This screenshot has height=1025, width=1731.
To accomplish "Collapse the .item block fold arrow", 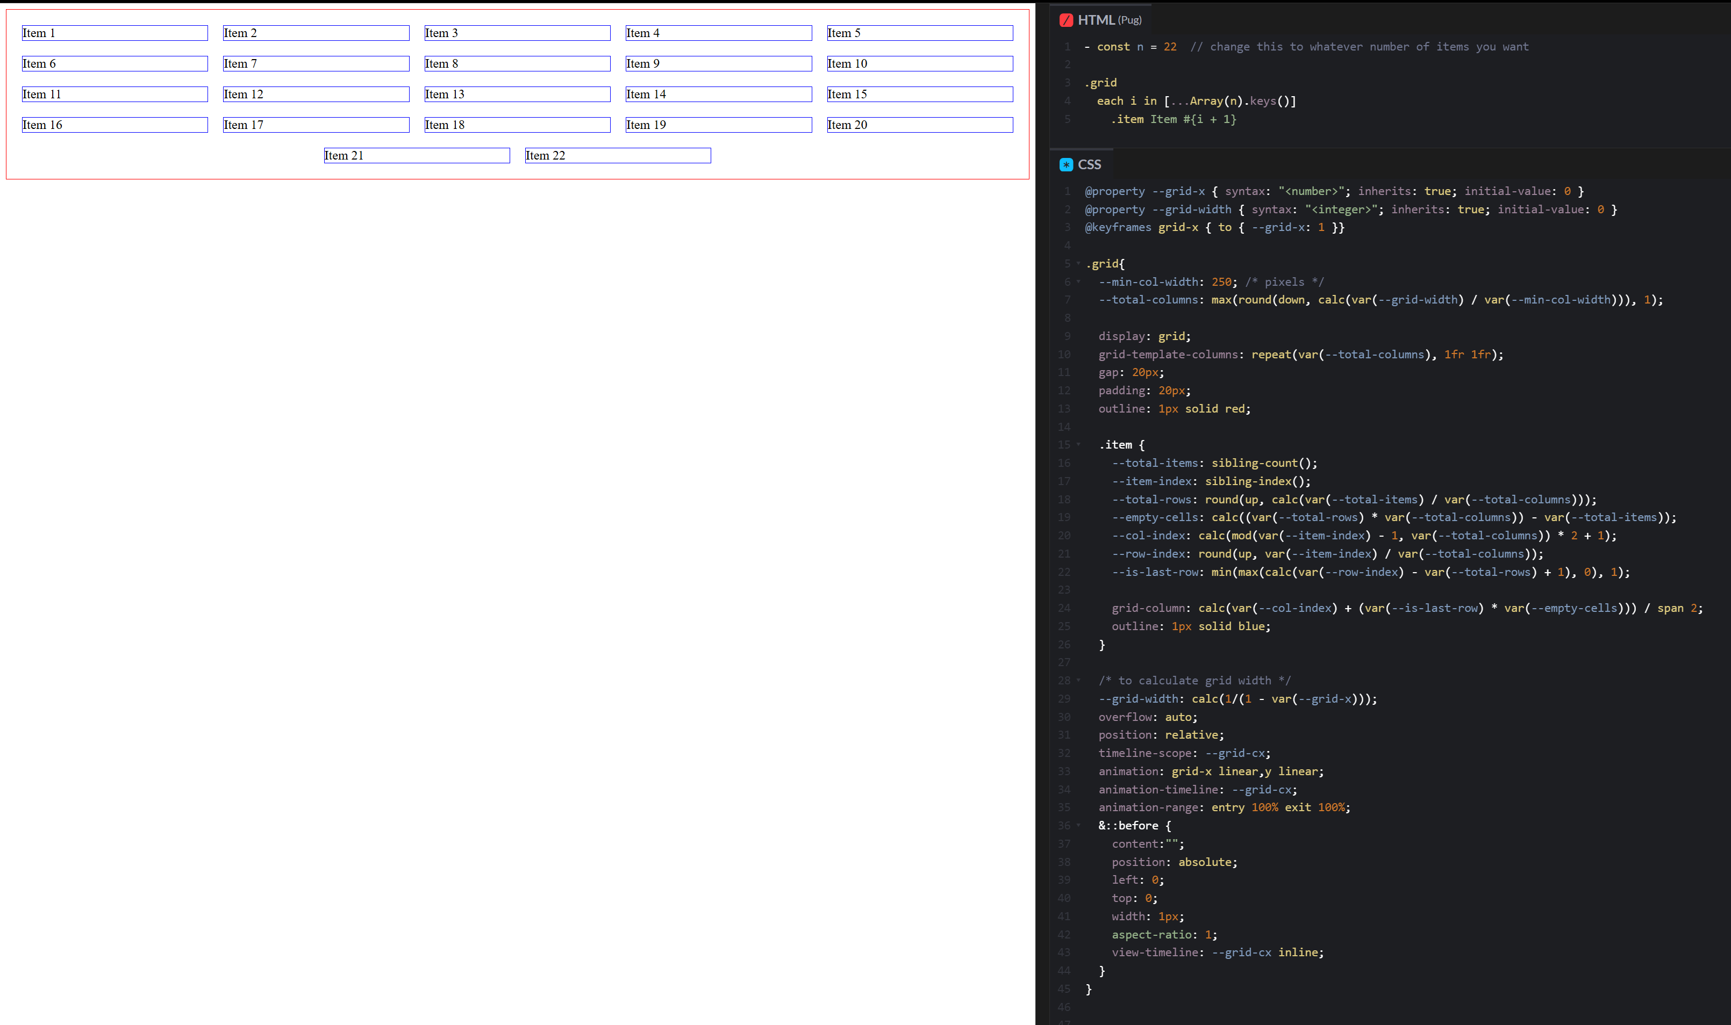I will pos(1078,445).
